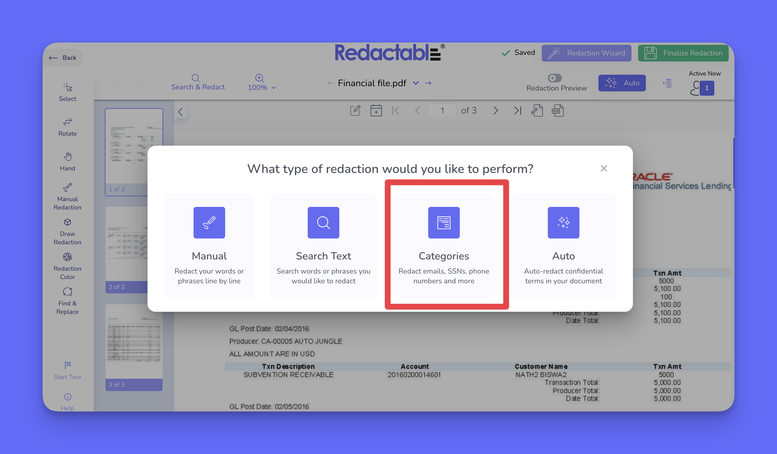Open the Financial file.pdf dropdown chevron

pyautogui.click(x=416, y=83)
